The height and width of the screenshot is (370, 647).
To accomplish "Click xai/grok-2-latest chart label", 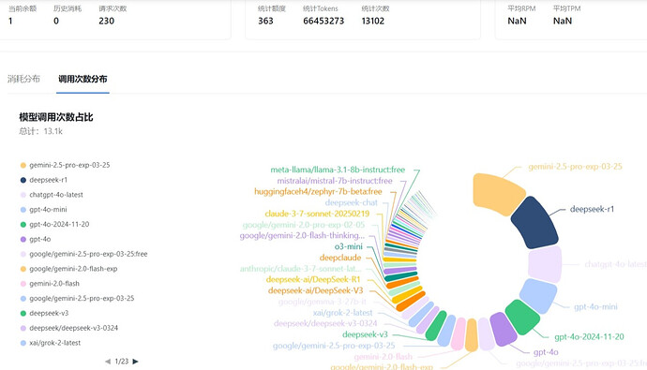I will point(342,313).
